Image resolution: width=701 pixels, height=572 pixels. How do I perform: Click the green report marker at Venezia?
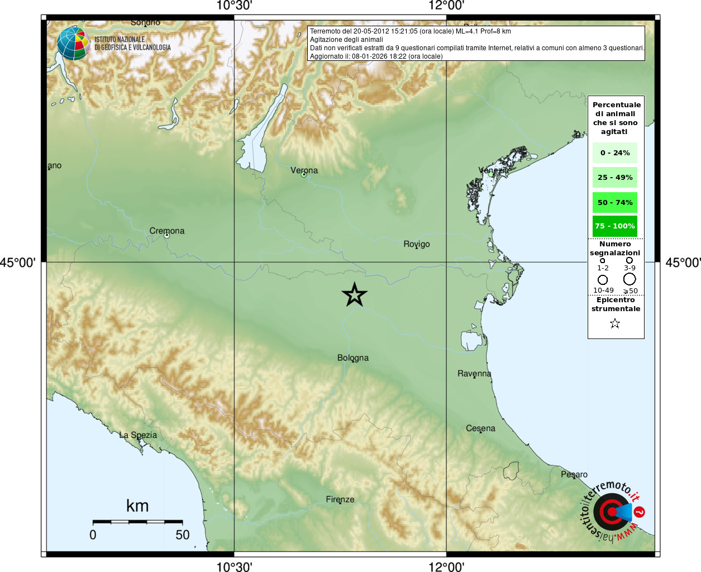click(490, 174)
